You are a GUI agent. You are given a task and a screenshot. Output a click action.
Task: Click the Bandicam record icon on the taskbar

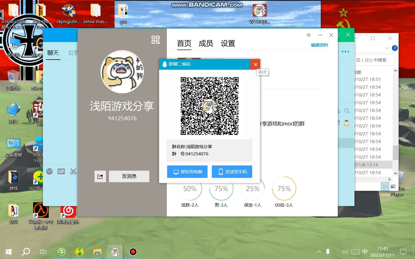[133, 252]
